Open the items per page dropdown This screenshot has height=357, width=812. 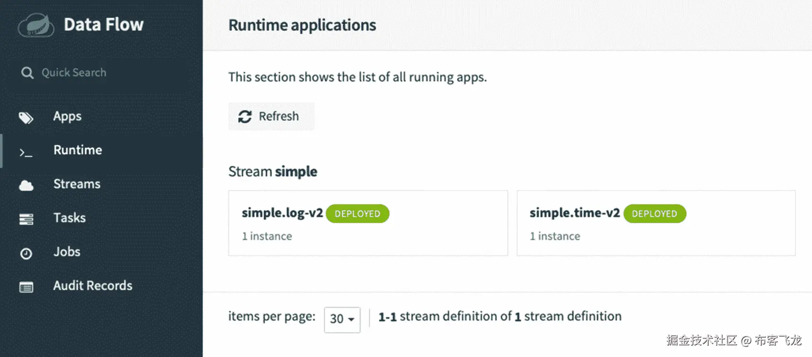(x=342, y=319)
